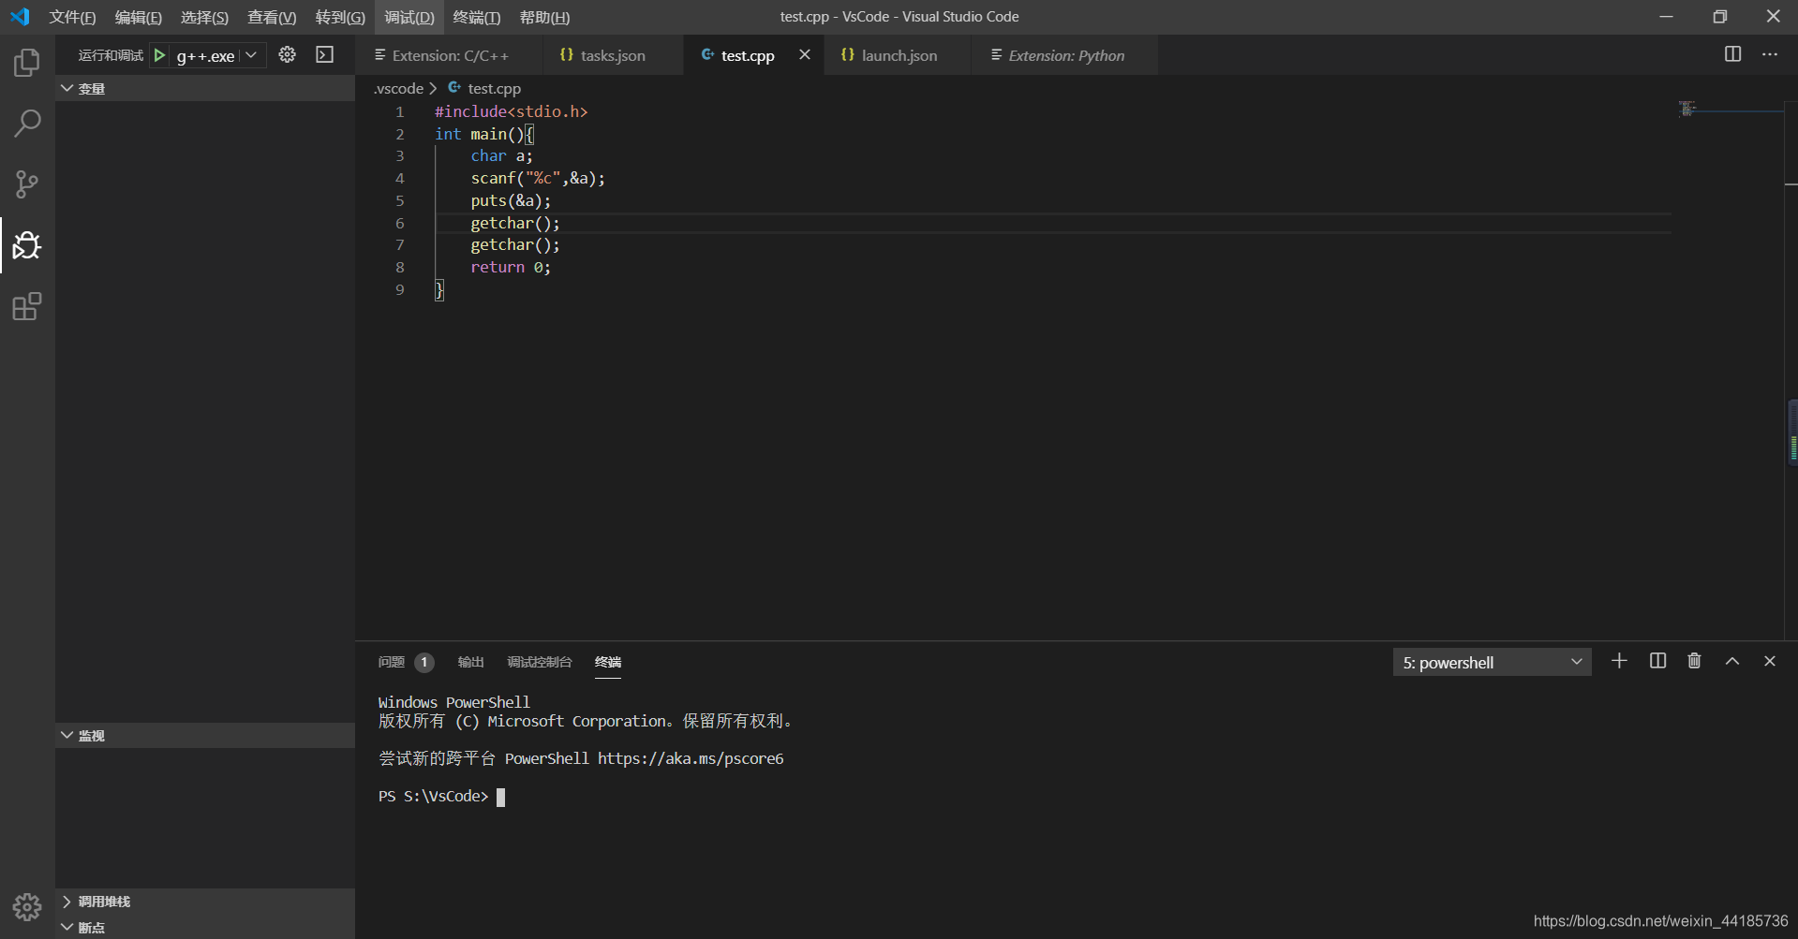This screenshot has width=1798, height=939.
Task: Create a new terminal with plus icon
Action: pos(1619,661)
